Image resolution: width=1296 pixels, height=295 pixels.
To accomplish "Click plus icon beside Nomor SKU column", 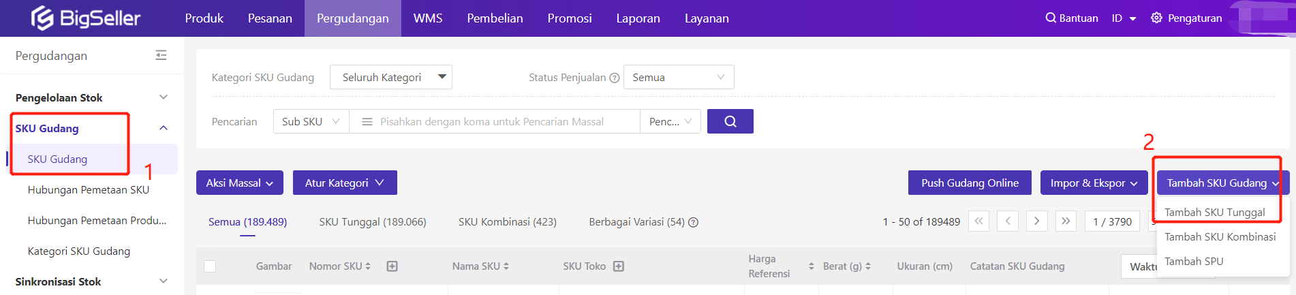I will 392,266.
